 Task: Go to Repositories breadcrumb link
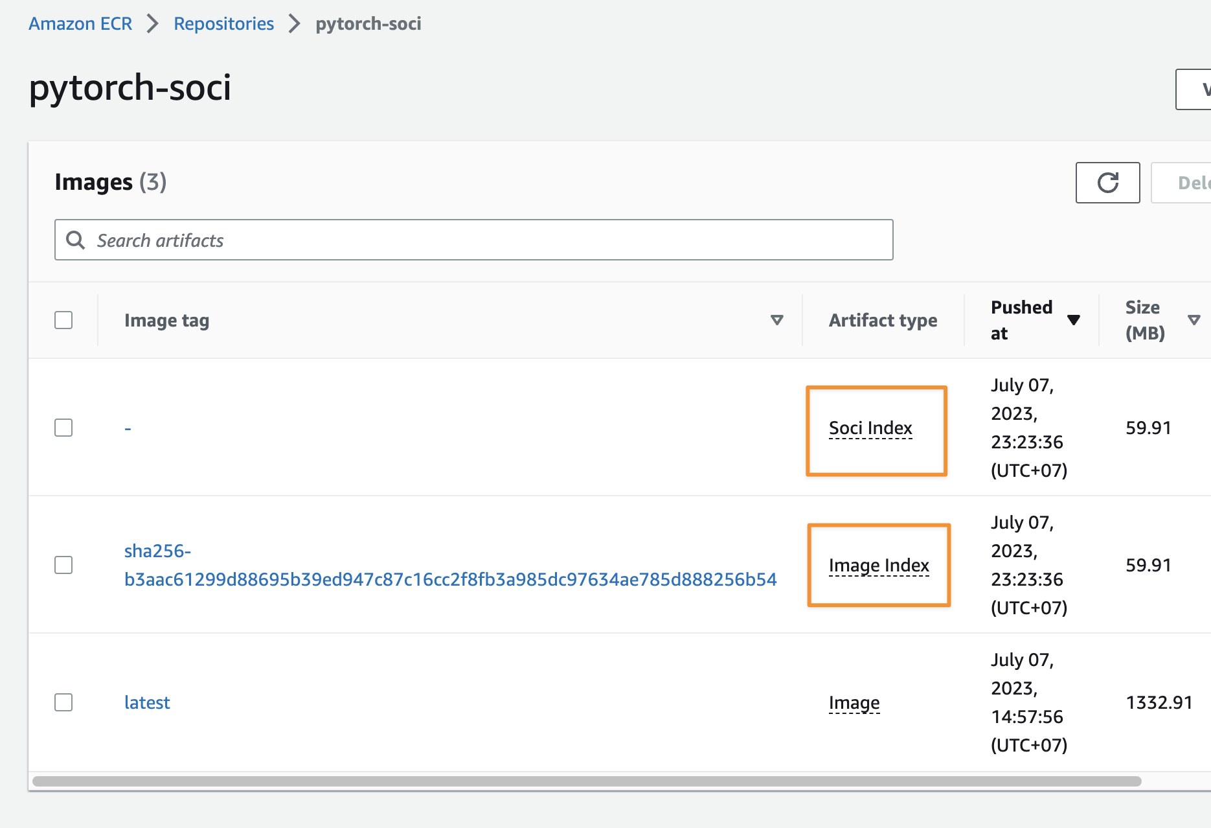click(223, 24)
